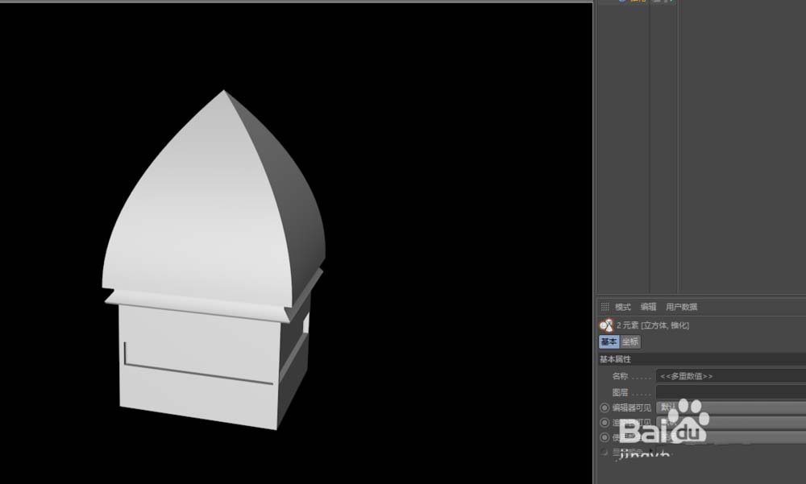Toggle the keyframe circle for 使用颜色
Image resolution: width=806 pixels, height=484 pixels.
coord(604,437)
